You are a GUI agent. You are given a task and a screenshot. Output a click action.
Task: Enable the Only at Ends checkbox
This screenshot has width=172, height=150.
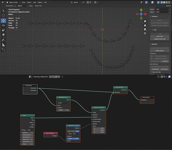click(151, 72)
